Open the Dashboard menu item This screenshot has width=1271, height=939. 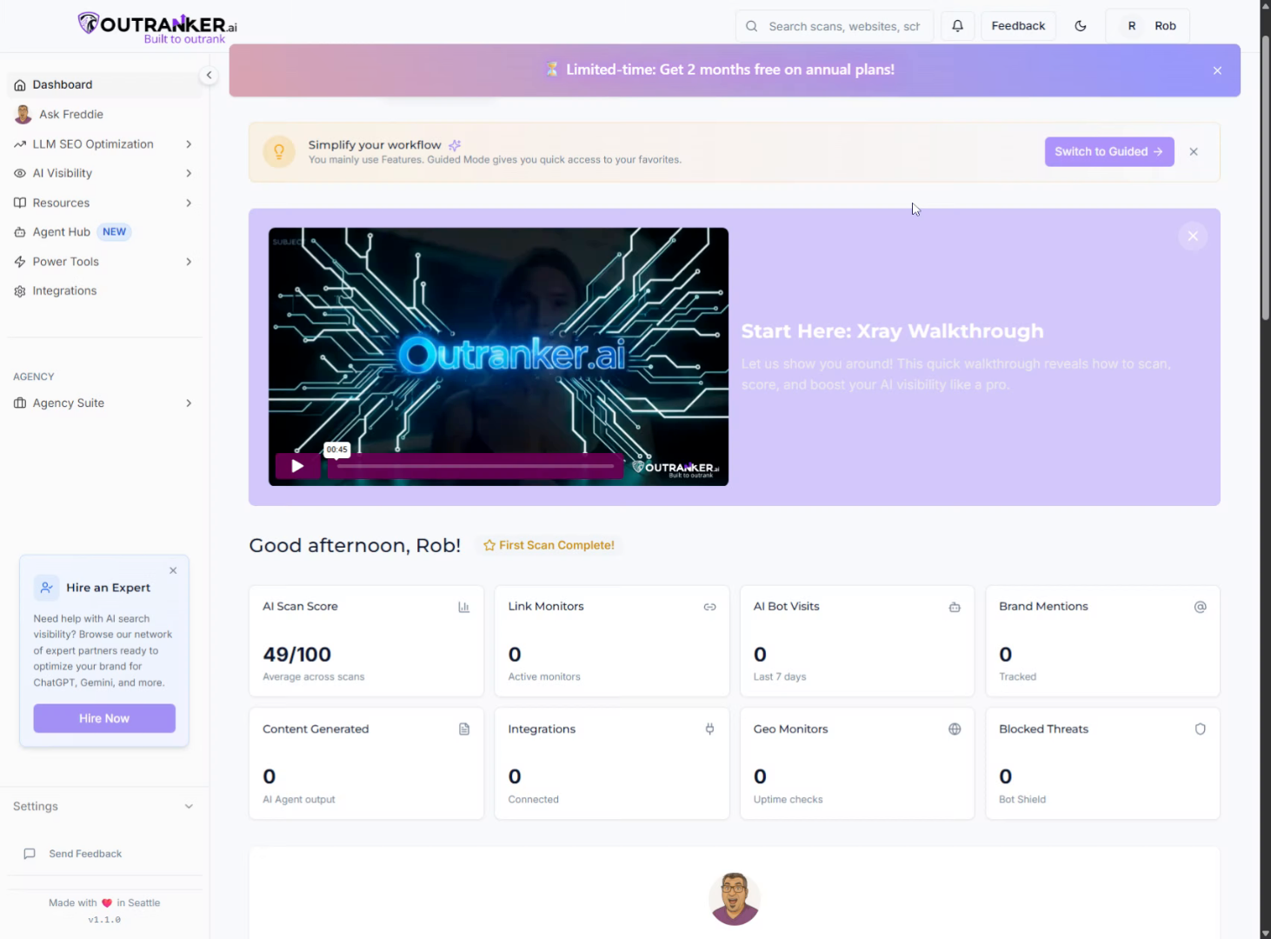tap(104, 84)
